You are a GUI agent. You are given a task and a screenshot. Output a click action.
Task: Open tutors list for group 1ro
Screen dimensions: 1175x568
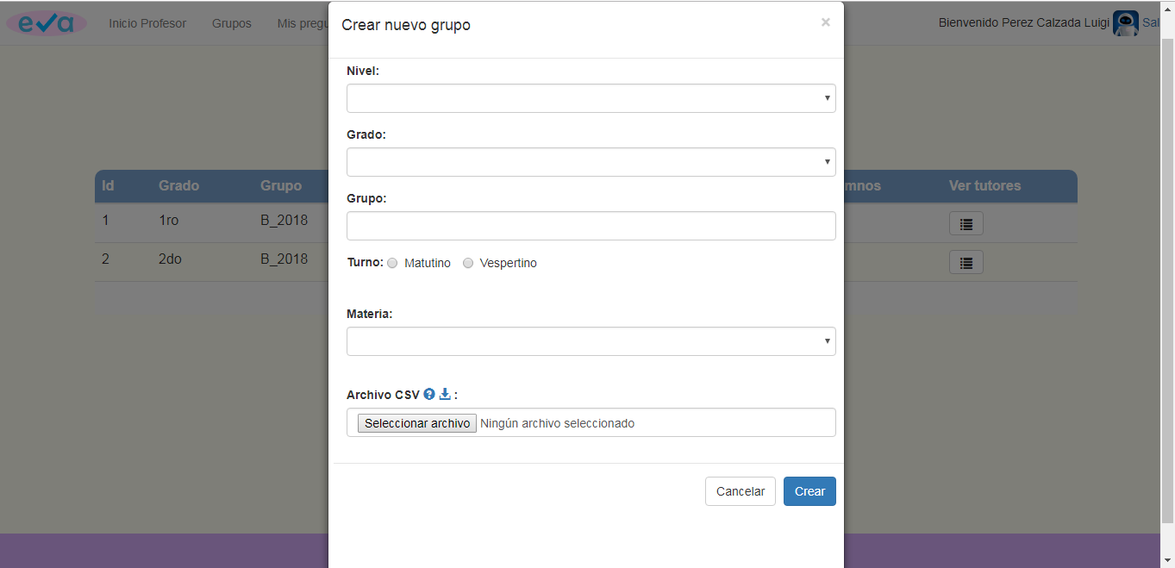click(966, 223)
